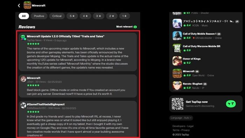Open the #GameThatHadaBigImpact review title
The width and height of the screenshot is (245, 138).
click(45, 104)
